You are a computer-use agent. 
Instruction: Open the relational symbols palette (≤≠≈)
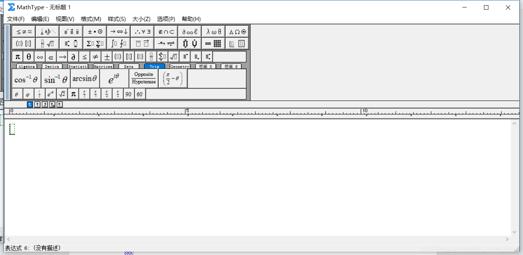tap(23, 31)
